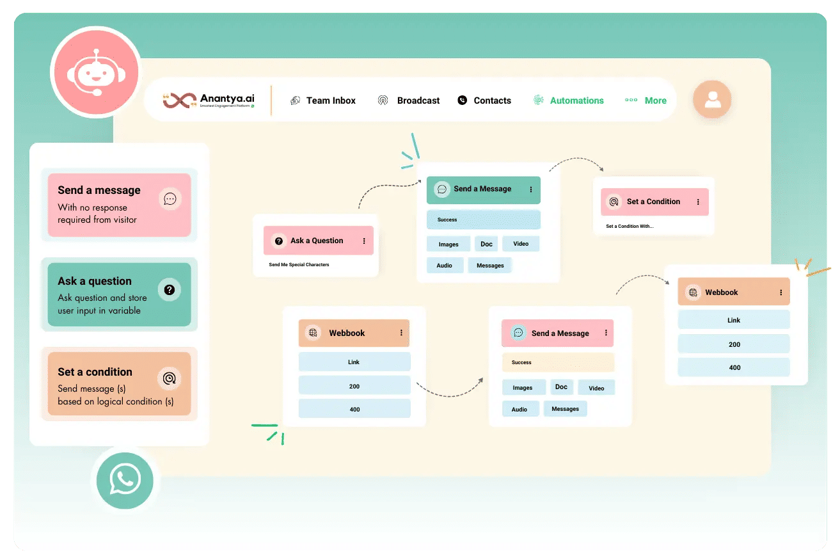
Task: Click 'With no response required from visitor' description
Action: pos(97,214)
